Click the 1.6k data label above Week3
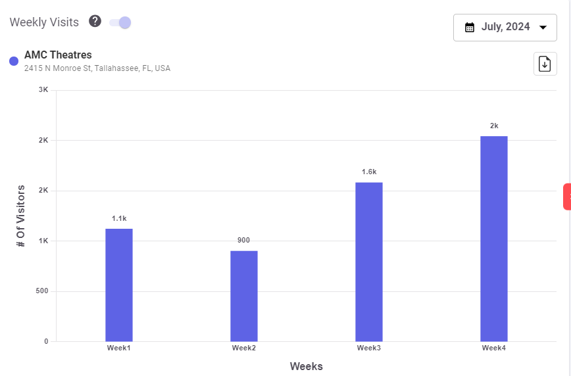571x376 pixels. click(369, 172)
